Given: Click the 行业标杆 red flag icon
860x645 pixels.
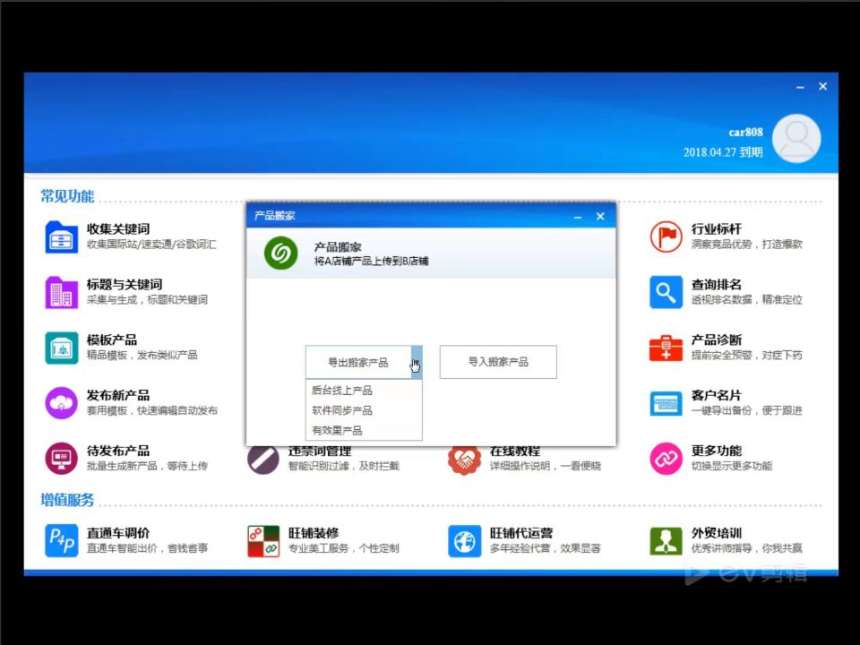Looking at the screenshot, I should point(666,236).
